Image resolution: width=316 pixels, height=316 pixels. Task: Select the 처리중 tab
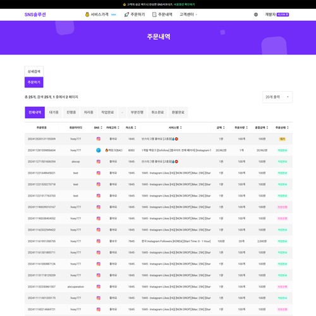88,112
